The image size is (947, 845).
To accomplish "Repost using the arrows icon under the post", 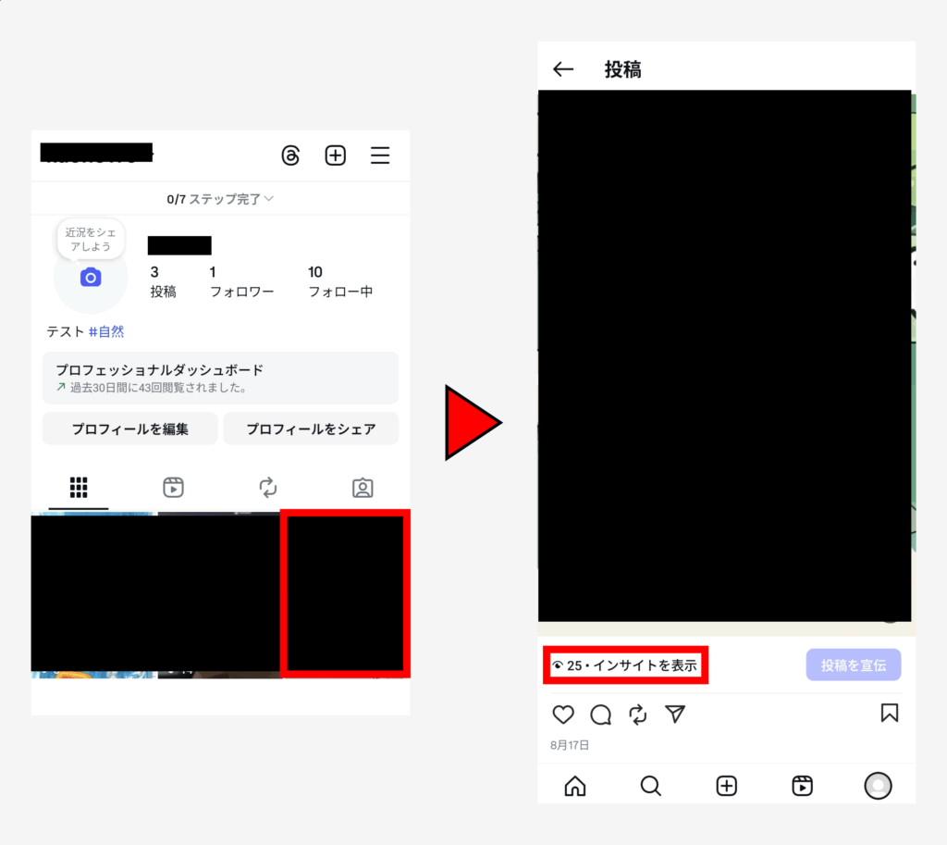I will 638,714.
